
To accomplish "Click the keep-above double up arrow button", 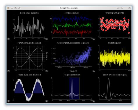I will pos(19,8).
